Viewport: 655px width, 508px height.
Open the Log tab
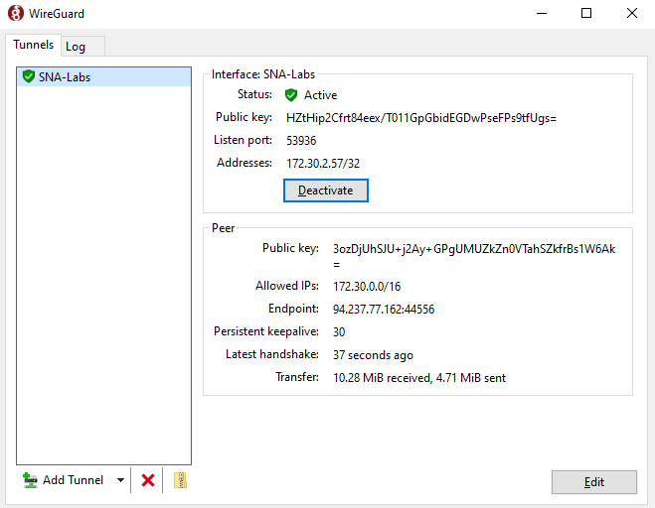[76, 47]
